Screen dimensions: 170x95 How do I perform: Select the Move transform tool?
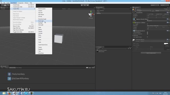tap(5, 5)
